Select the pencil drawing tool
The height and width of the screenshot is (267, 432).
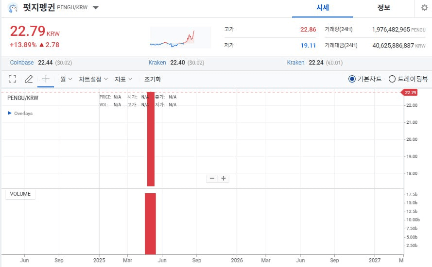tap(29, 79)
